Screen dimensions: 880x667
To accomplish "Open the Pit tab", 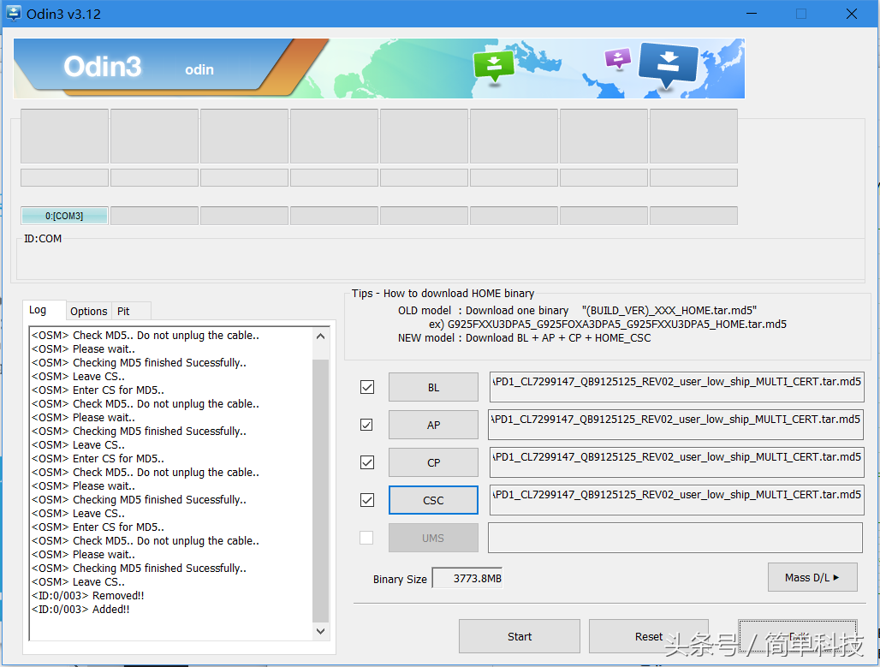I will [x=124, y=311].
